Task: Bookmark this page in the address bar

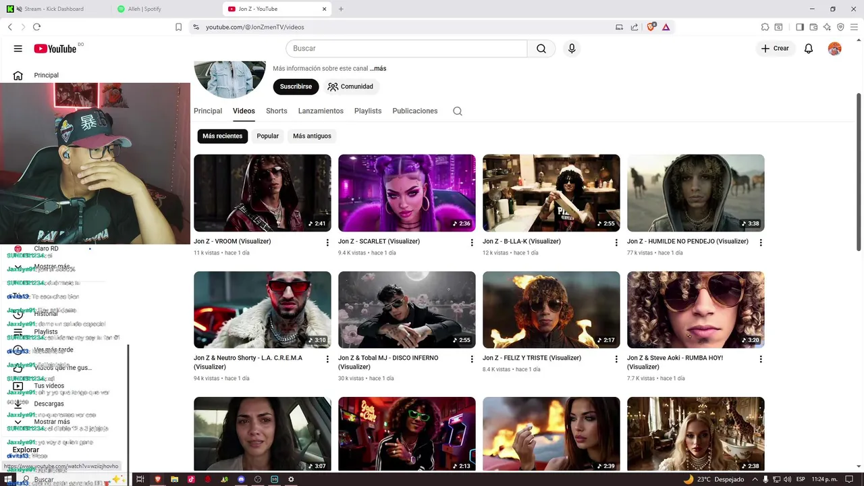Action: tap(178, 27)
